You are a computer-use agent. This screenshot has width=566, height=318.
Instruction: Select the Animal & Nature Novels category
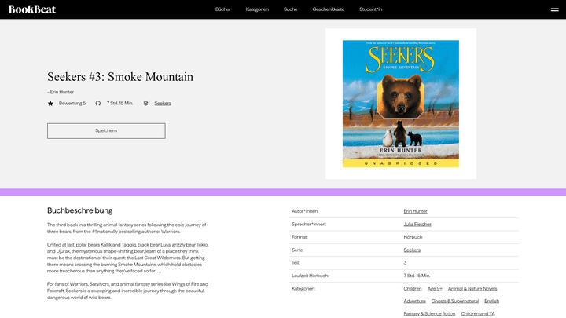[472, 288]
